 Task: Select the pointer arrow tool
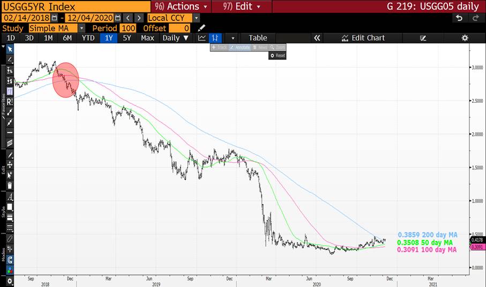point(10,49)
